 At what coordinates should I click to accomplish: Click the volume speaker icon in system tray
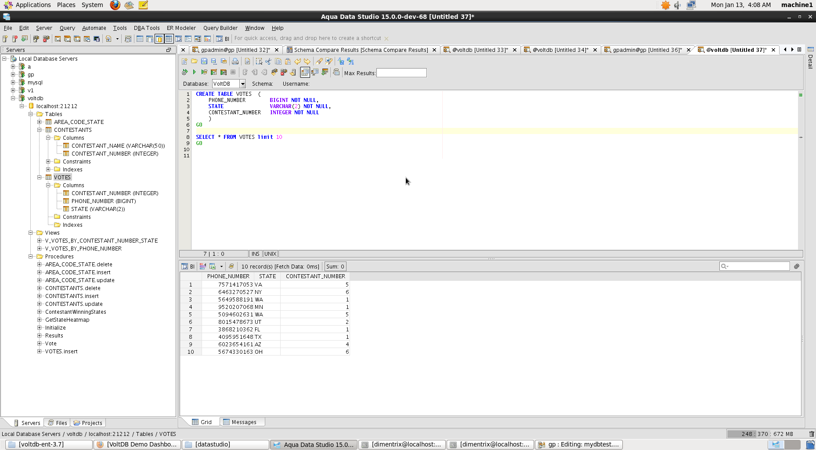(678, 5)
